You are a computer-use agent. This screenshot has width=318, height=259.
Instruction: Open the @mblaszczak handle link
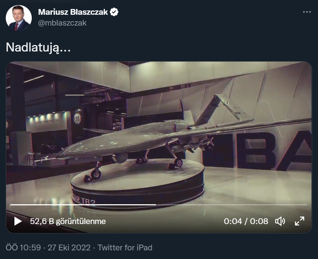coord(62,23)
